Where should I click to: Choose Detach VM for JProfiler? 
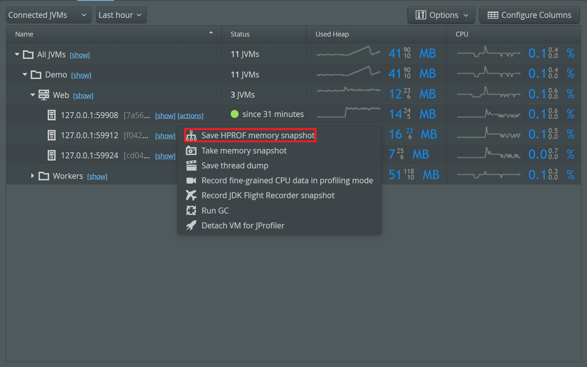243,225
